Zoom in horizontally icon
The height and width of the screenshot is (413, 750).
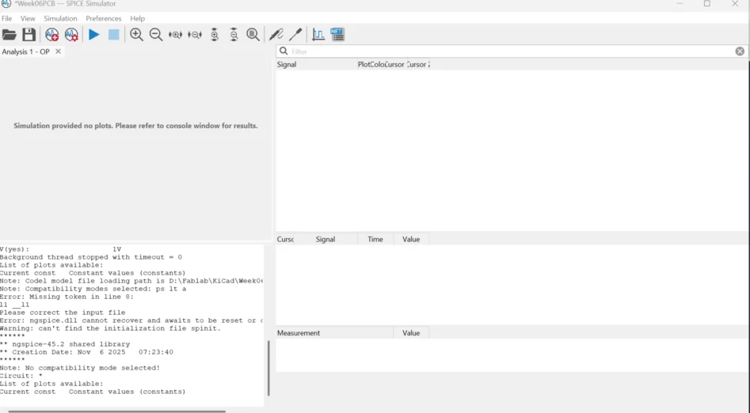[x=175, y=35]
